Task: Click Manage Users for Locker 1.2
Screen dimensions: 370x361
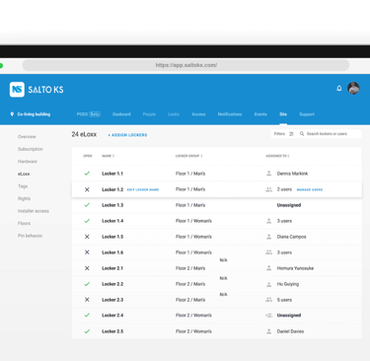Action: point(310,189)
